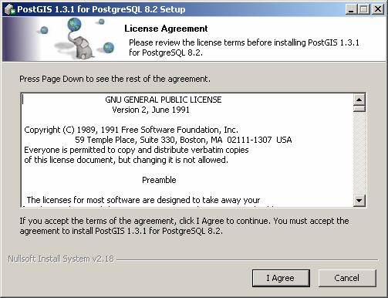Click the Copyright 1989, 1991 line in license

click(x=131, y=130)
